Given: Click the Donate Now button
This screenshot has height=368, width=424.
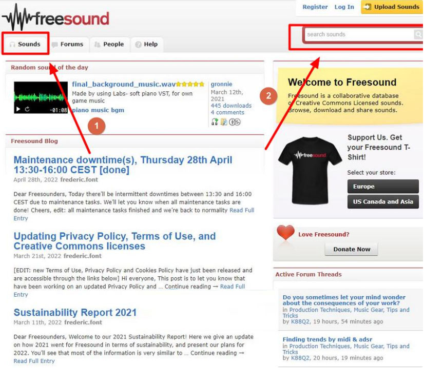Looking at the screenshot, I should 351,249.
